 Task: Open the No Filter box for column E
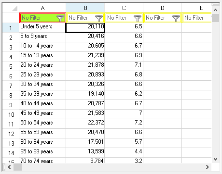197,18
